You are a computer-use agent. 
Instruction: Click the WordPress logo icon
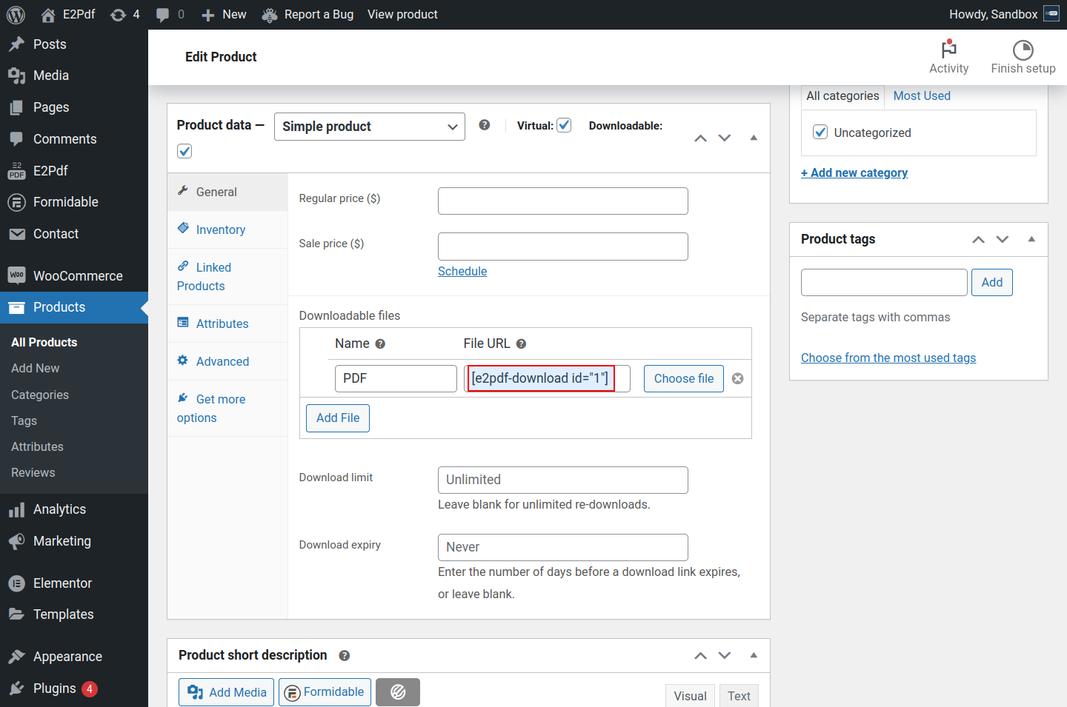pyautogui.click(x=16, y=15)
